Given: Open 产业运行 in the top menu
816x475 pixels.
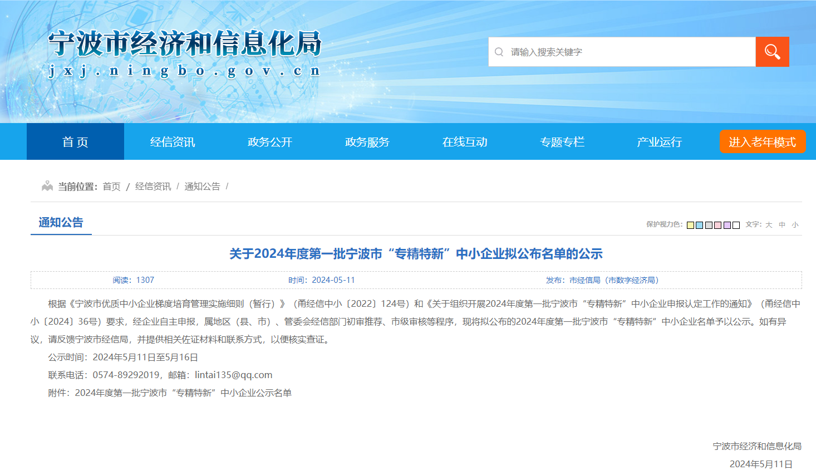Looking at the screenshot, I should click(x=660, y=142).
